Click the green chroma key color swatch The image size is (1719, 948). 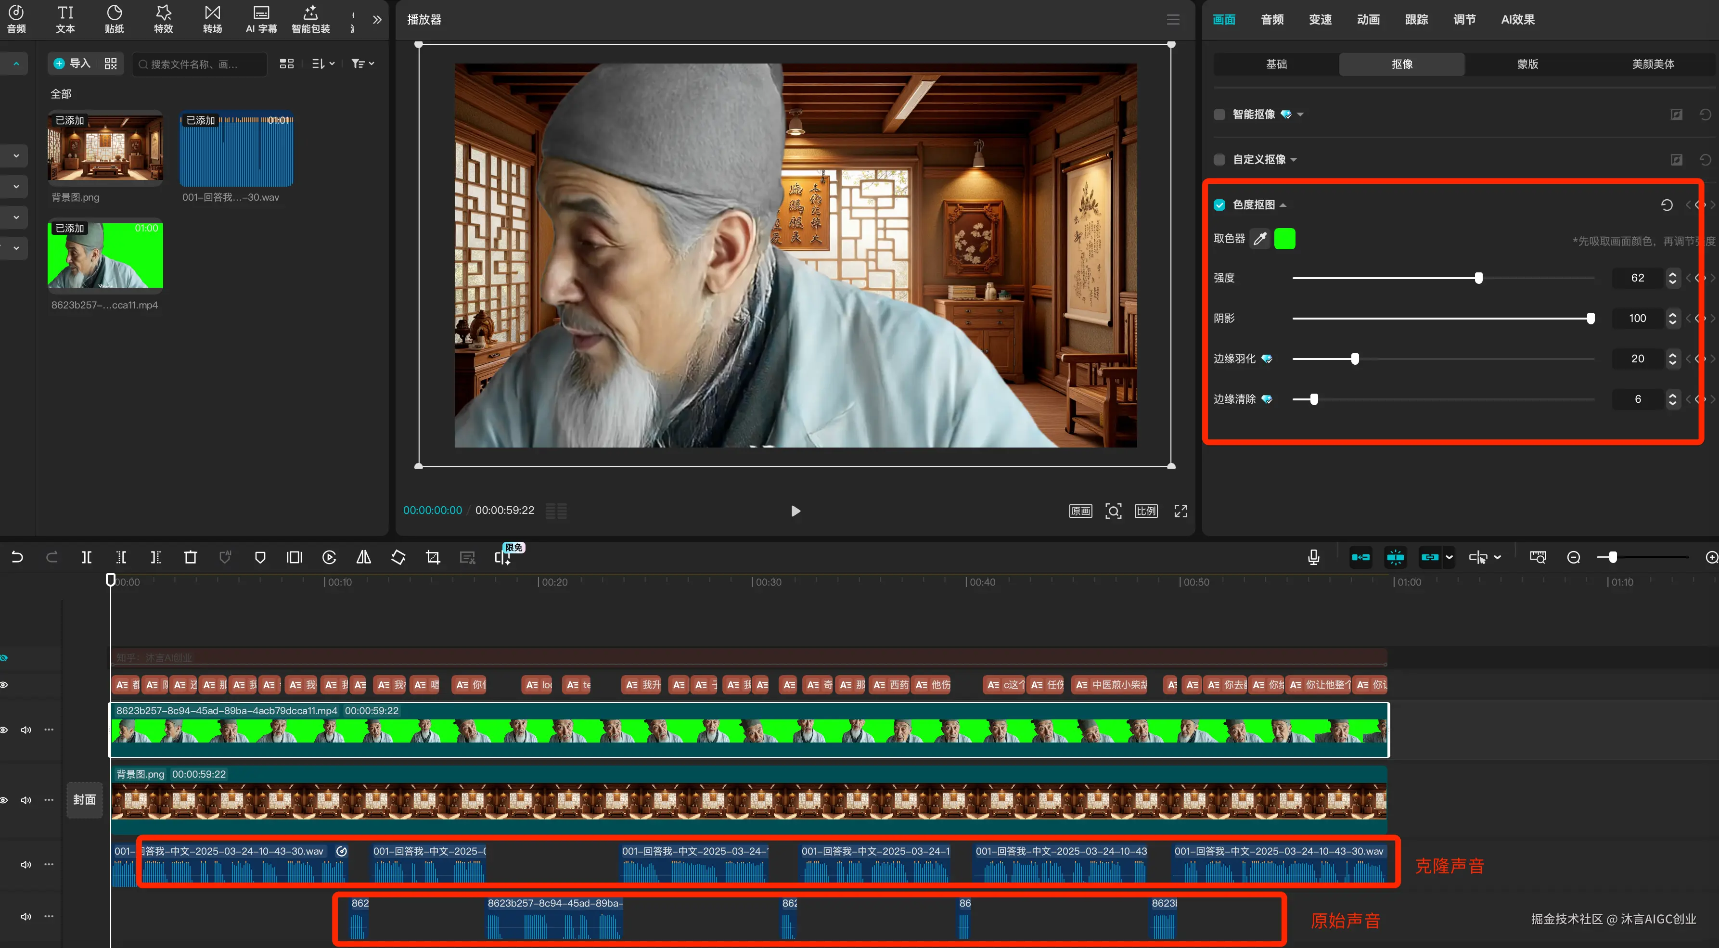point(1284,239)
